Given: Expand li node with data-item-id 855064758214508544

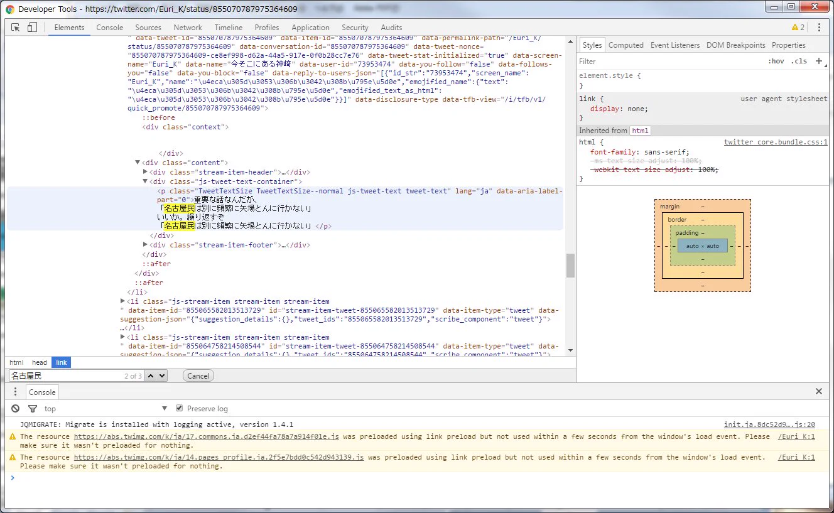Looking at the screenshot, I should [x=122, y=337].
